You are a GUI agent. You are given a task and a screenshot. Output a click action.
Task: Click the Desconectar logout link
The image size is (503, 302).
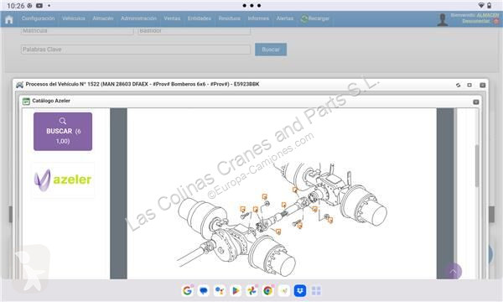coord(476,21)
